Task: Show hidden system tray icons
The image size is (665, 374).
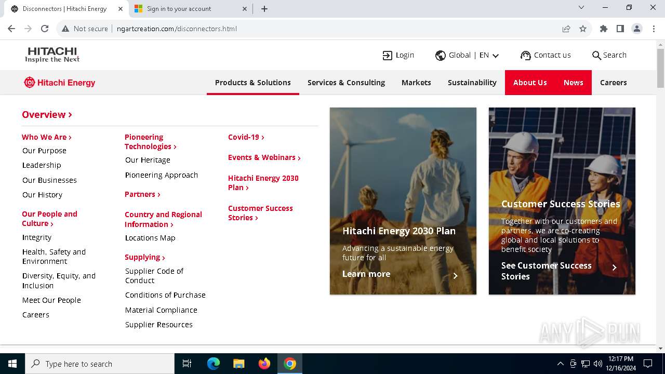Action: [x=560, y=364]
